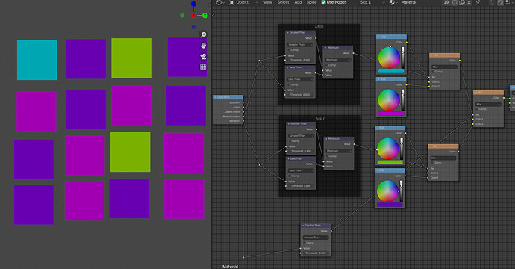
Task: Click Threshold 0.400 field on top Less Than node
Action: (300, 95)
